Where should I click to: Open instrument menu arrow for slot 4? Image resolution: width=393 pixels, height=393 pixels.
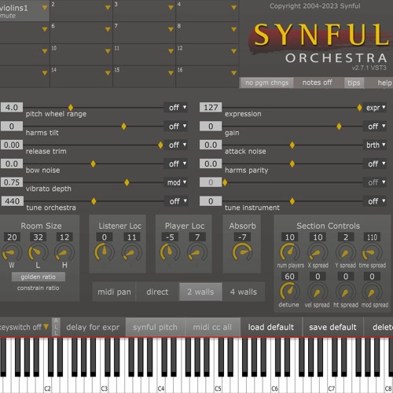pyautogui.click(x=234, y=8)
